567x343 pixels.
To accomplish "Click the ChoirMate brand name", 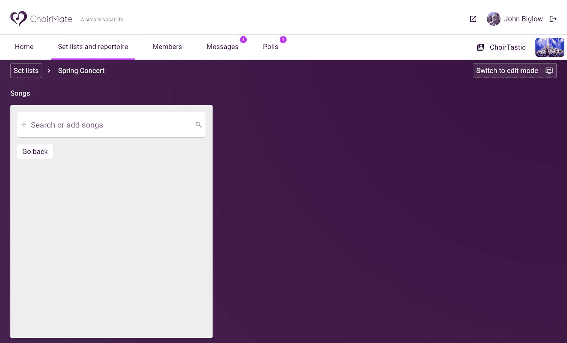I will [x=51, y=19].
